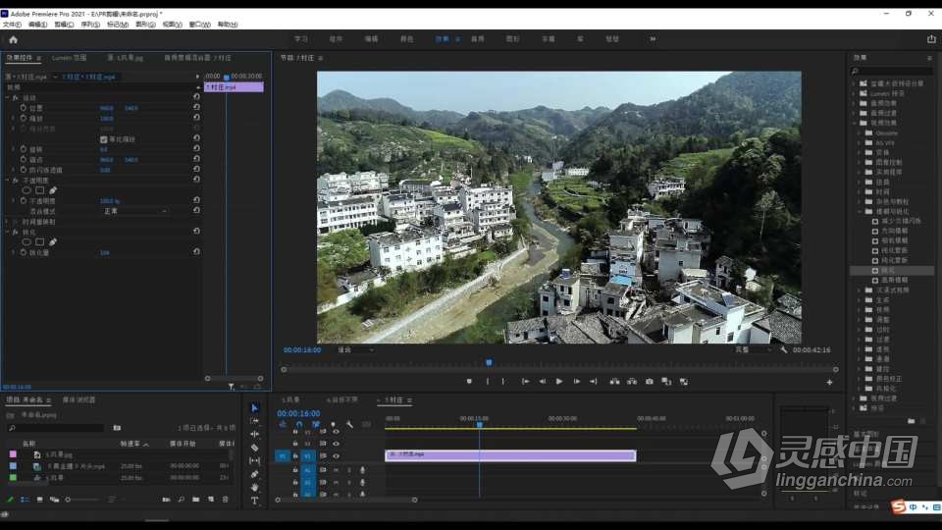The width and height of the screenshot is (942, 530).
Task: Switch to Lumetri Scopes tab
Action: pyautogui.click(x=69, y=58)
